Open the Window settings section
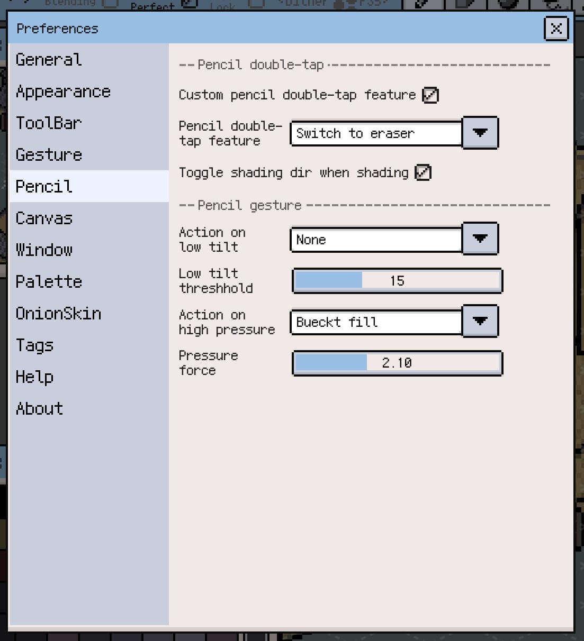584x641 pixels. (44, 250)
